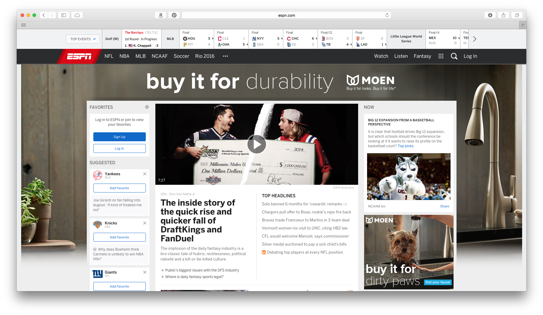Click the Favorites settings gear

[x=146, y=107]
